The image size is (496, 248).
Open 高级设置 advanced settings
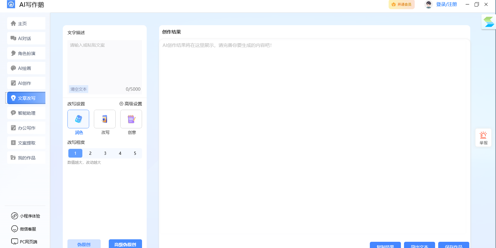(x=131, y=104)
